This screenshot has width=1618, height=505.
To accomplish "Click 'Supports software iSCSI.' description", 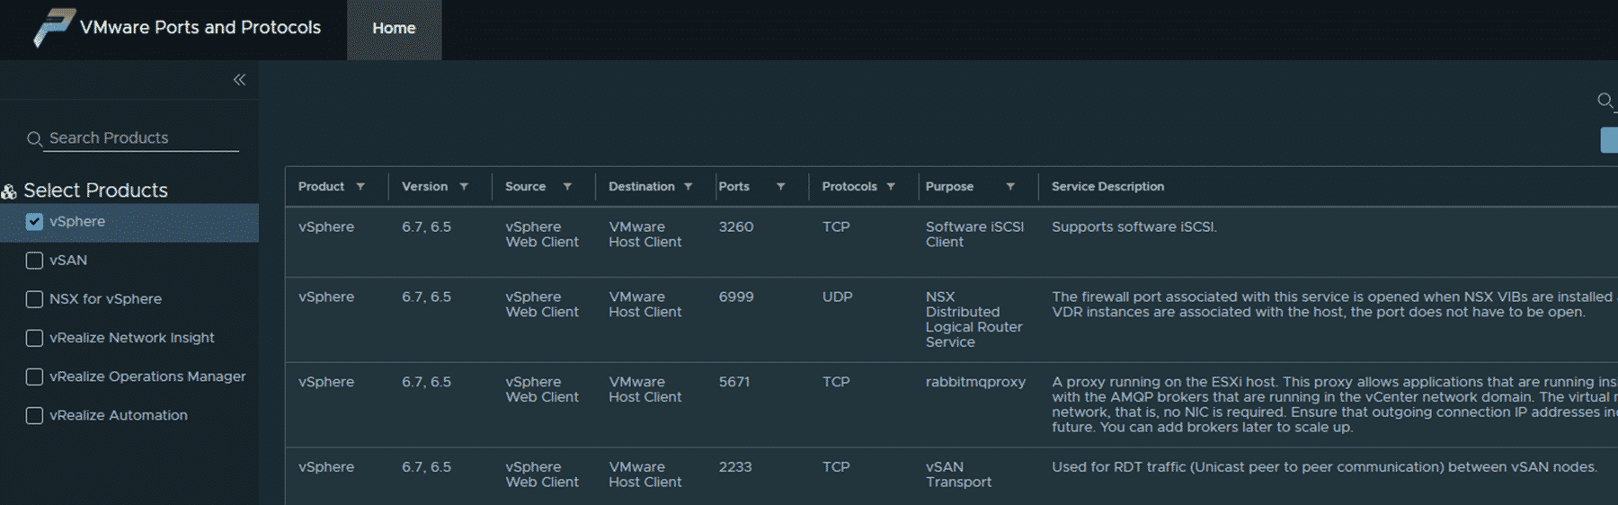I will 1134,227.
